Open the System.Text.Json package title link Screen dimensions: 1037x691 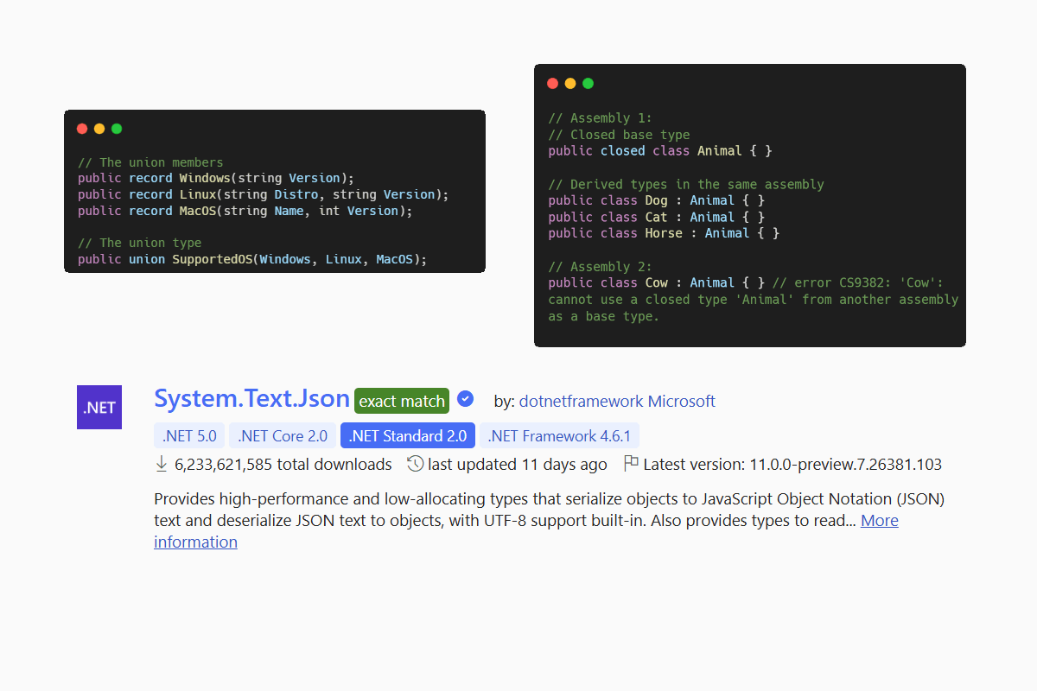coord(251,399)
